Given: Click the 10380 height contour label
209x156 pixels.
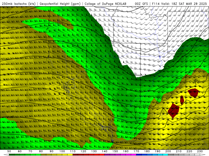Looking at the screenshot, I should pos(145,106).
